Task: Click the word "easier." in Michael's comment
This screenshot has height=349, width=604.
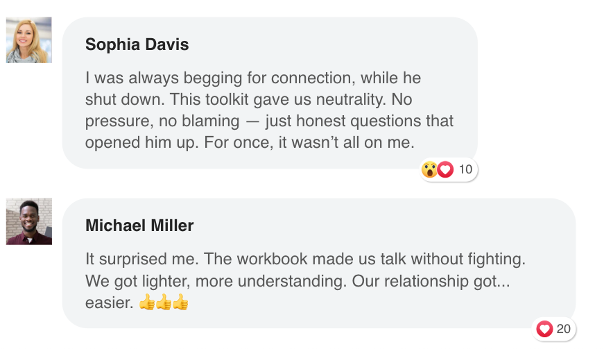Action: (x=109, y=303)
